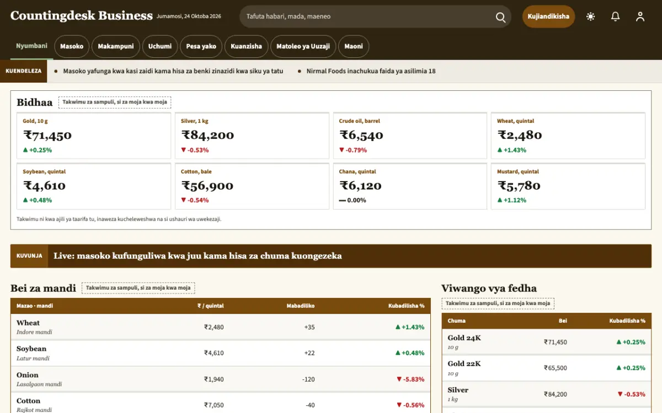Screen dimensions: 662x413
Task: Select the Wheat Indore mandi row
Action: click(221, 327)
